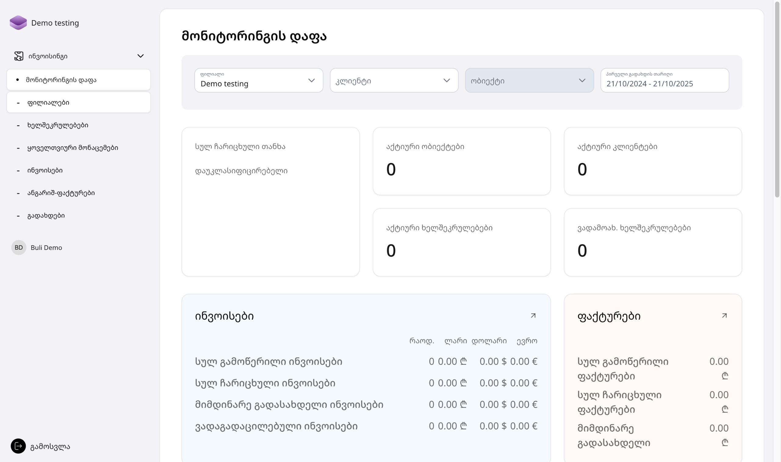Click the ინვოისინგი invoicing sidebar icon

(x=19, y=56)
